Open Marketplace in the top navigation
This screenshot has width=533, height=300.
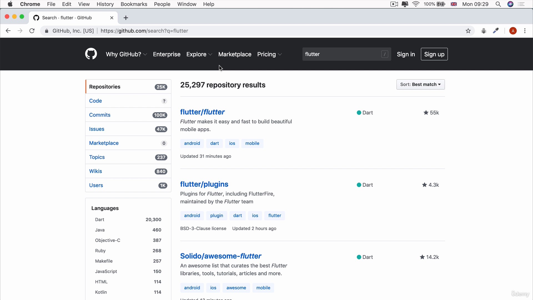click(x=235, y=54)
